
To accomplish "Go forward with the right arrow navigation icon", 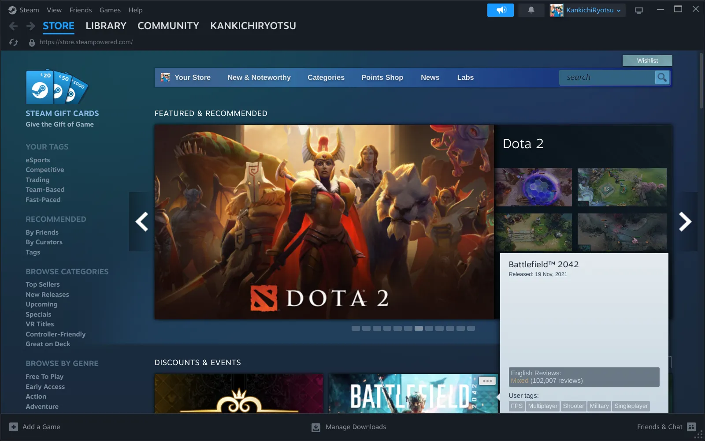I will (30, 26).
